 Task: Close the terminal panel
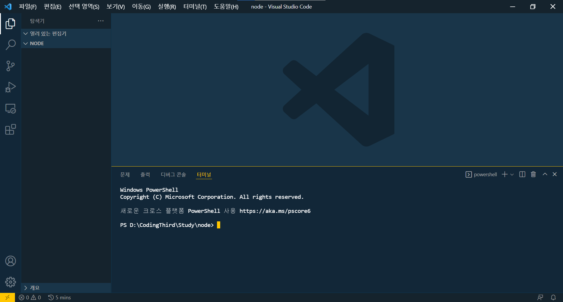pos(555,174)
